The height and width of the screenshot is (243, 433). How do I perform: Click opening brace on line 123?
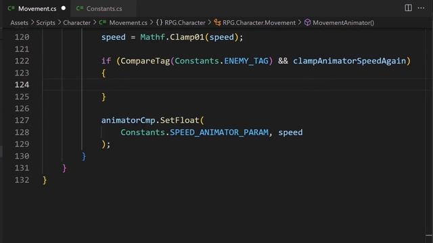[x=104, y=73]
